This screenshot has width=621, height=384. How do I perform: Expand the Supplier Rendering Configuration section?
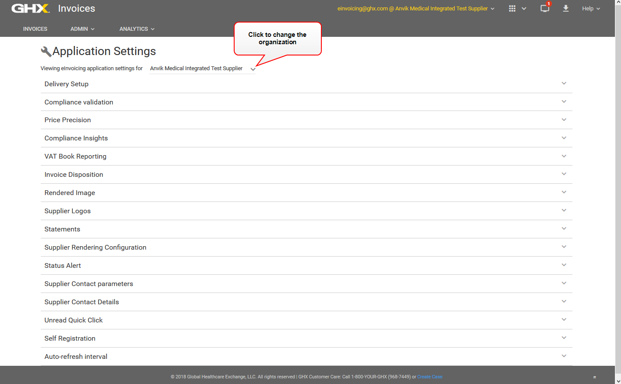pyautogui.click(x=564, y=247)
